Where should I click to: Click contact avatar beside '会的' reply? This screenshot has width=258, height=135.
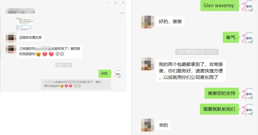pos(147,125)
